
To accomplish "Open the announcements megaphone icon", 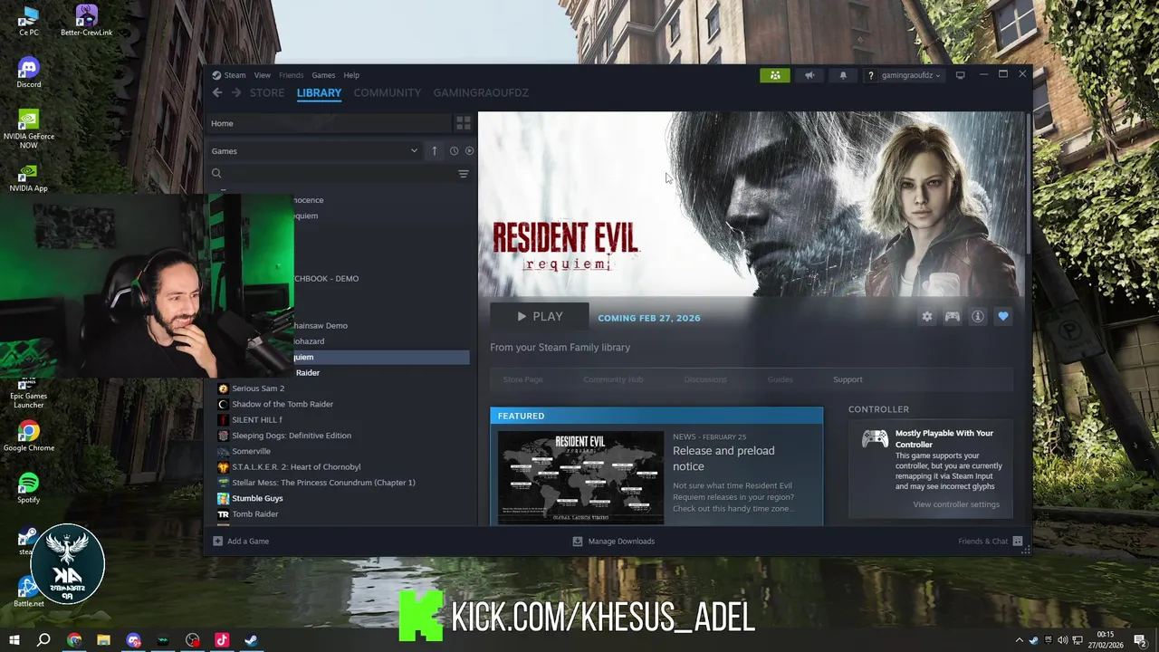I will (x=809, y=75).
